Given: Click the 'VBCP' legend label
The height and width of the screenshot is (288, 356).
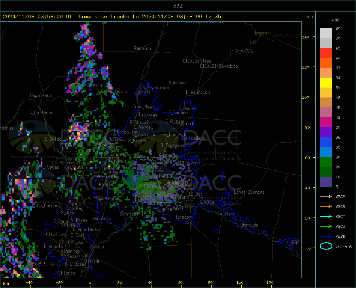Looking at the screenshot, I should click(340, 197).
